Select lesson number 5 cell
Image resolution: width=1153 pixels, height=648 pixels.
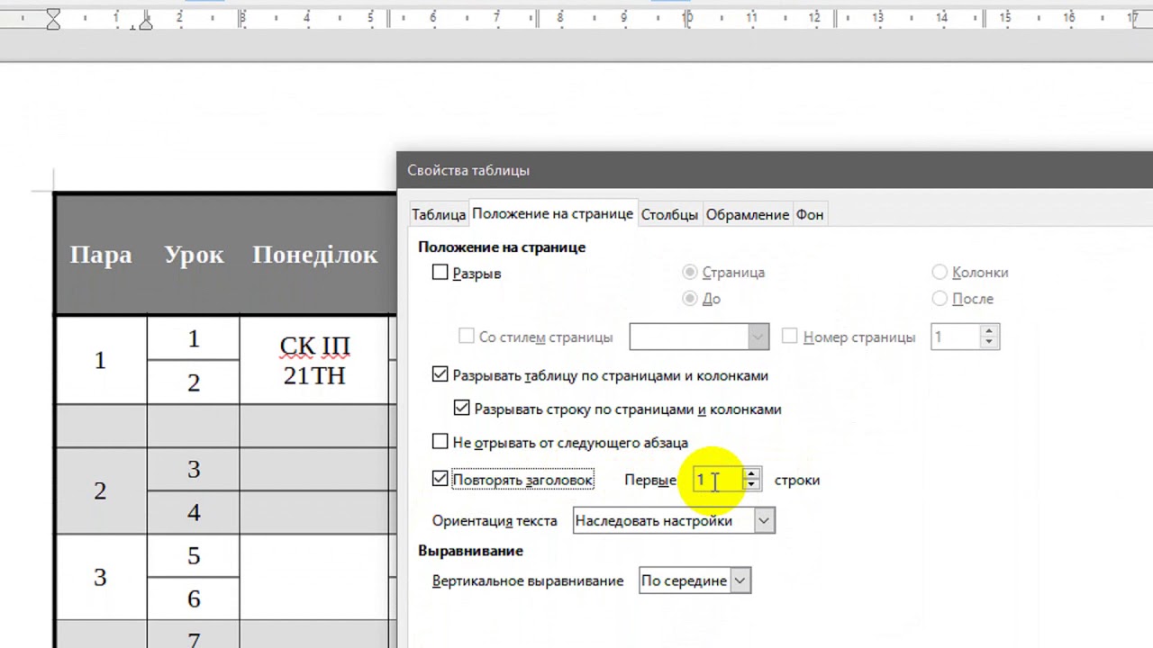pyautogui.click(x=194, y=556)
